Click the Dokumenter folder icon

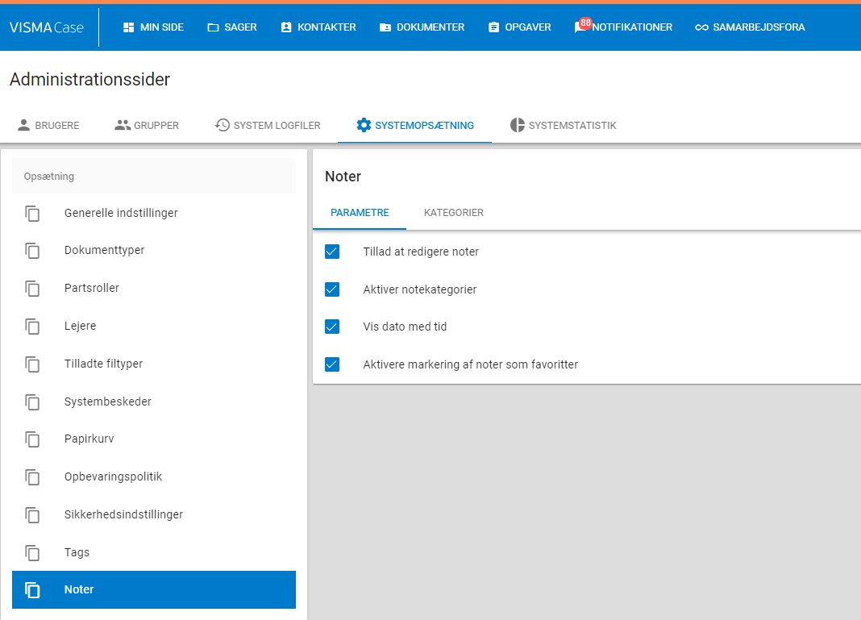pos(385,27)
